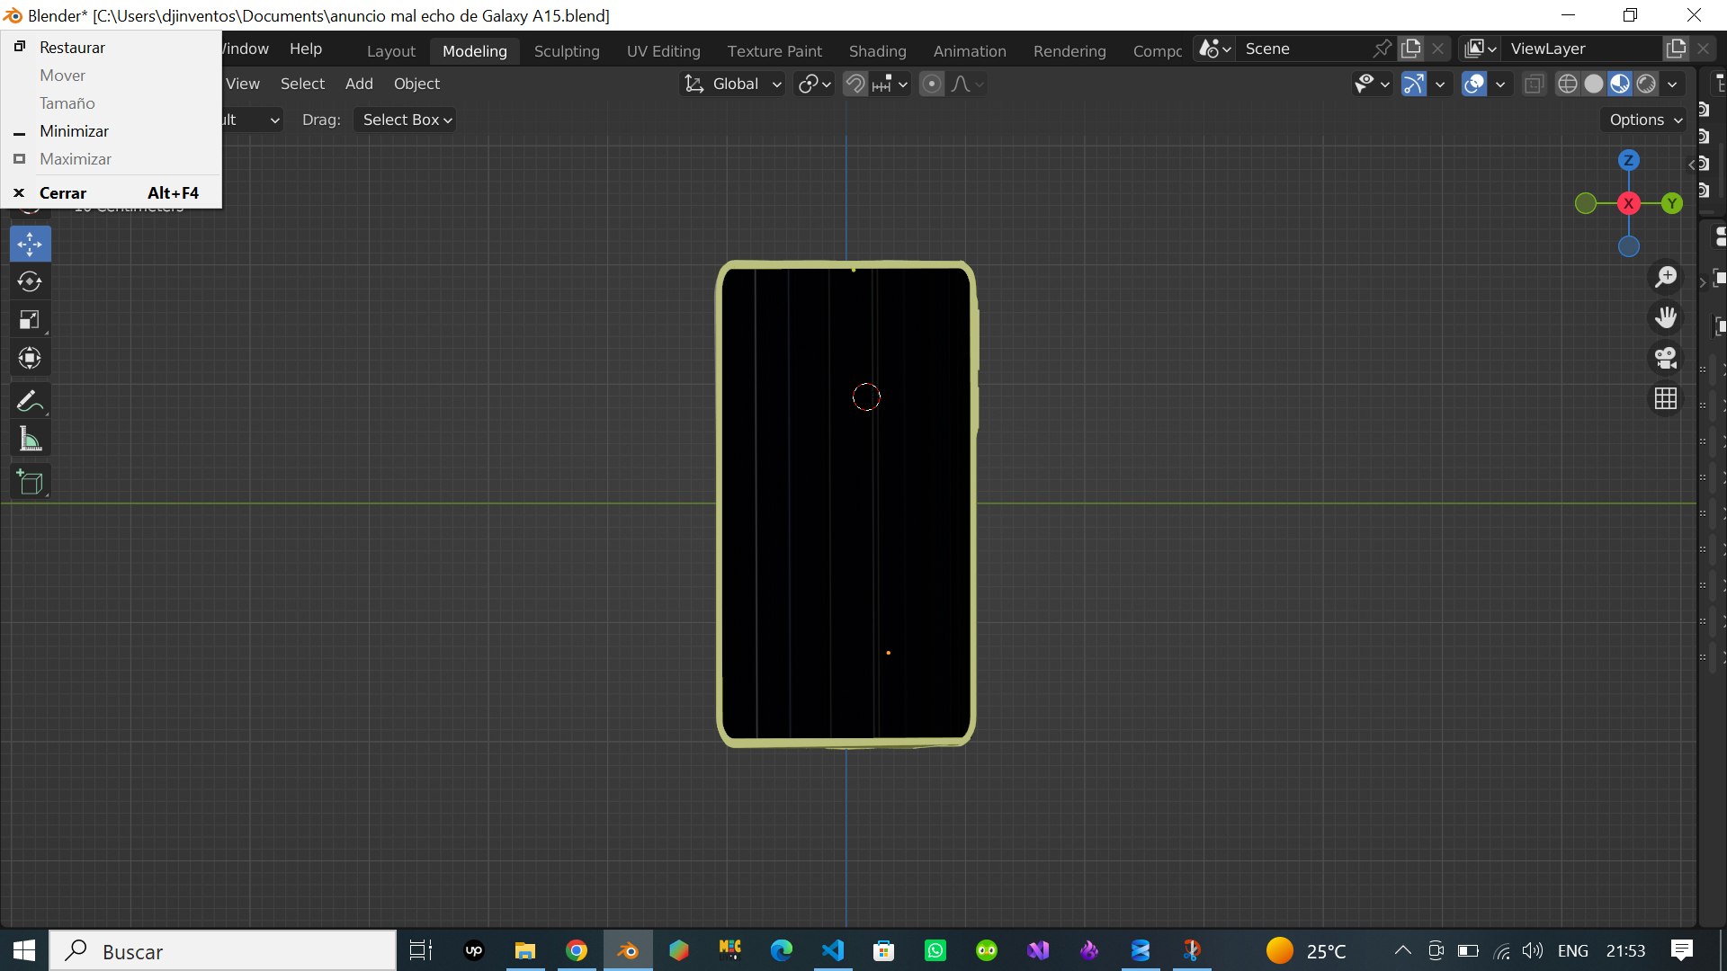Open the Sculpting workspace tab

pos(567,51)
